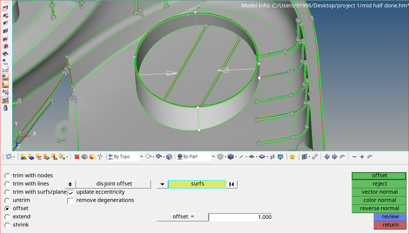Viewport: 409px width, 234px height.
Task: Enable the remove degenerations checkbox
Action: 71,201
